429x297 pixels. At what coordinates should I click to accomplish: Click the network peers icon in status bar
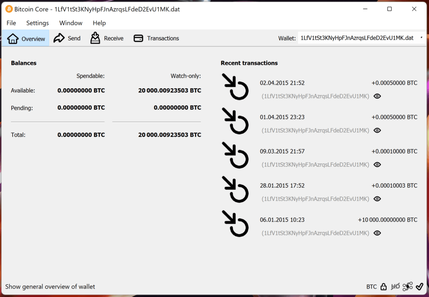click(x=407, y=287)
